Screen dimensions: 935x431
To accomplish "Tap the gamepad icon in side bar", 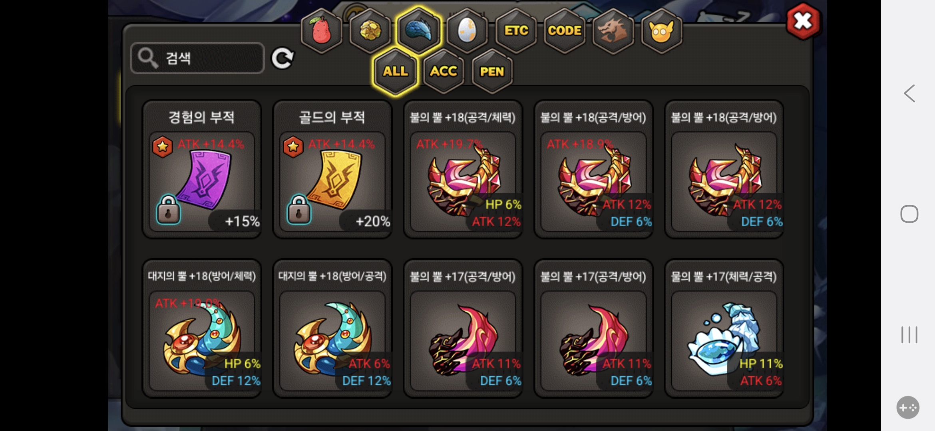I will point(908,407).
